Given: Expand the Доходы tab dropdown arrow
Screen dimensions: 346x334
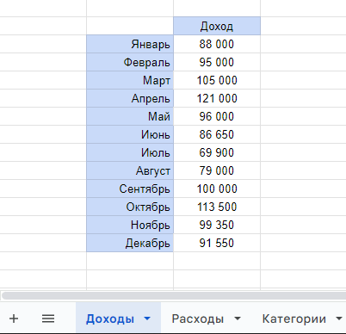Looking at the screenshot, I should pos(147,319).
